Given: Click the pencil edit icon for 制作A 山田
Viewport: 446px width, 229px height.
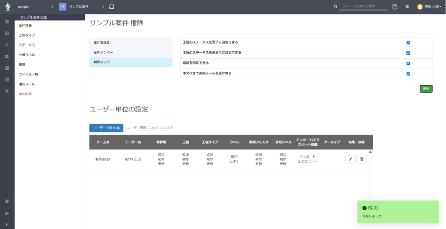Looking at the screenshot, I should (351, 159).
